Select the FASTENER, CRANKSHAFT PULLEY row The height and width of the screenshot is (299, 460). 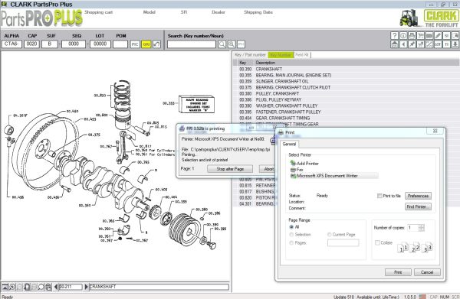point(347,112)
